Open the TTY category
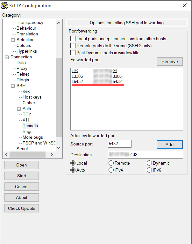 pos(27,115)
